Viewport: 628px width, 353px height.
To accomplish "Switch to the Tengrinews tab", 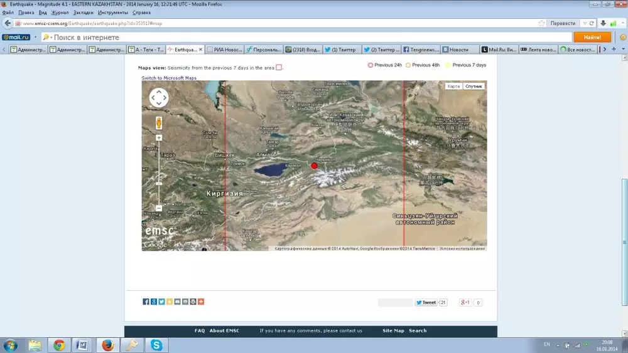I will point(421,49).
